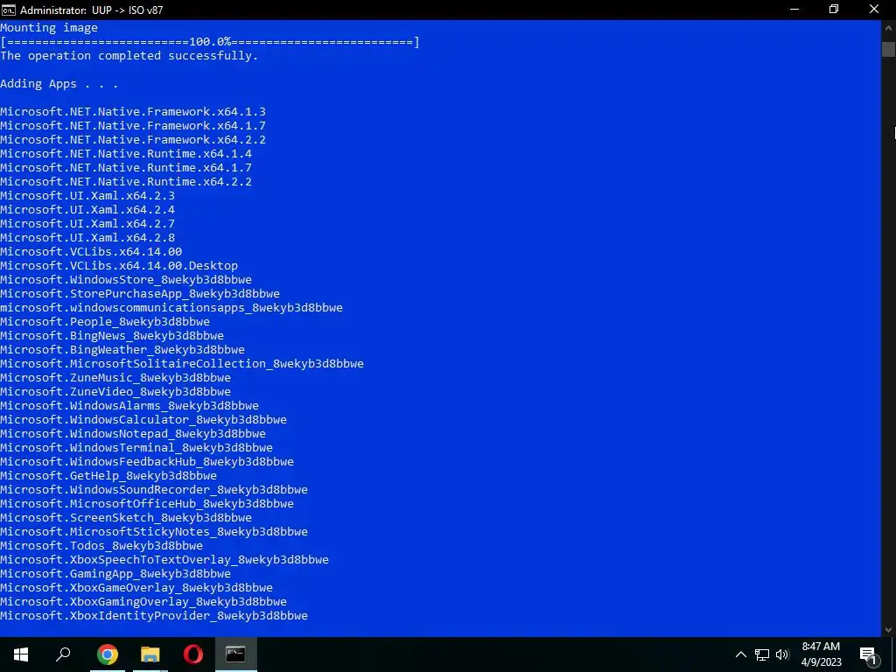
Task: Click the Microsoft.WindowsTerminal line
Action: pyautogui.click(x=136, y=448)
